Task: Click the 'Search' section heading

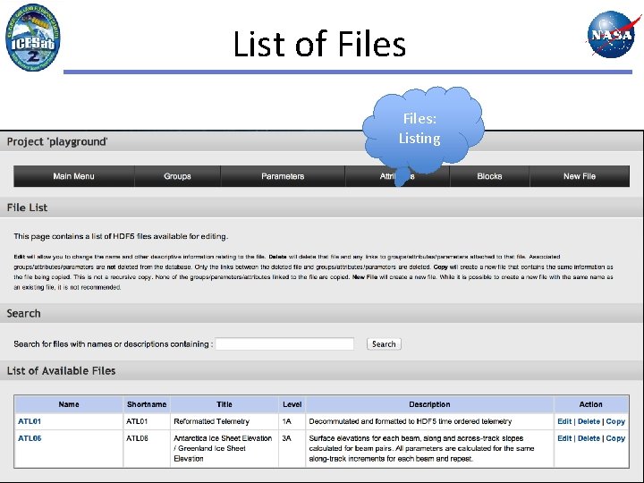Action: (x=23, y=313)
